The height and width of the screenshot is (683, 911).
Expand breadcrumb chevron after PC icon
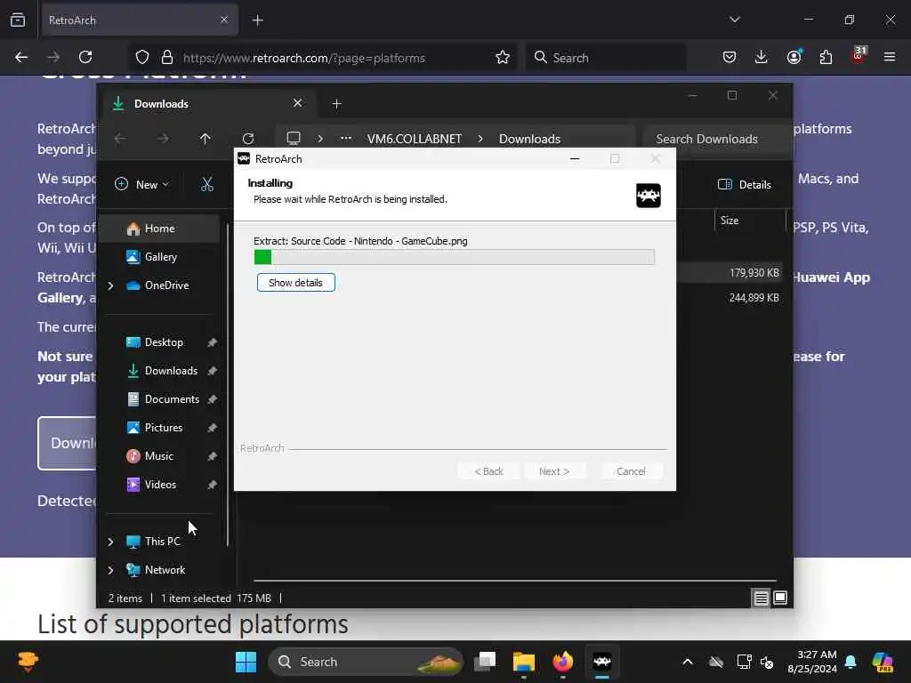coord(320,139)
